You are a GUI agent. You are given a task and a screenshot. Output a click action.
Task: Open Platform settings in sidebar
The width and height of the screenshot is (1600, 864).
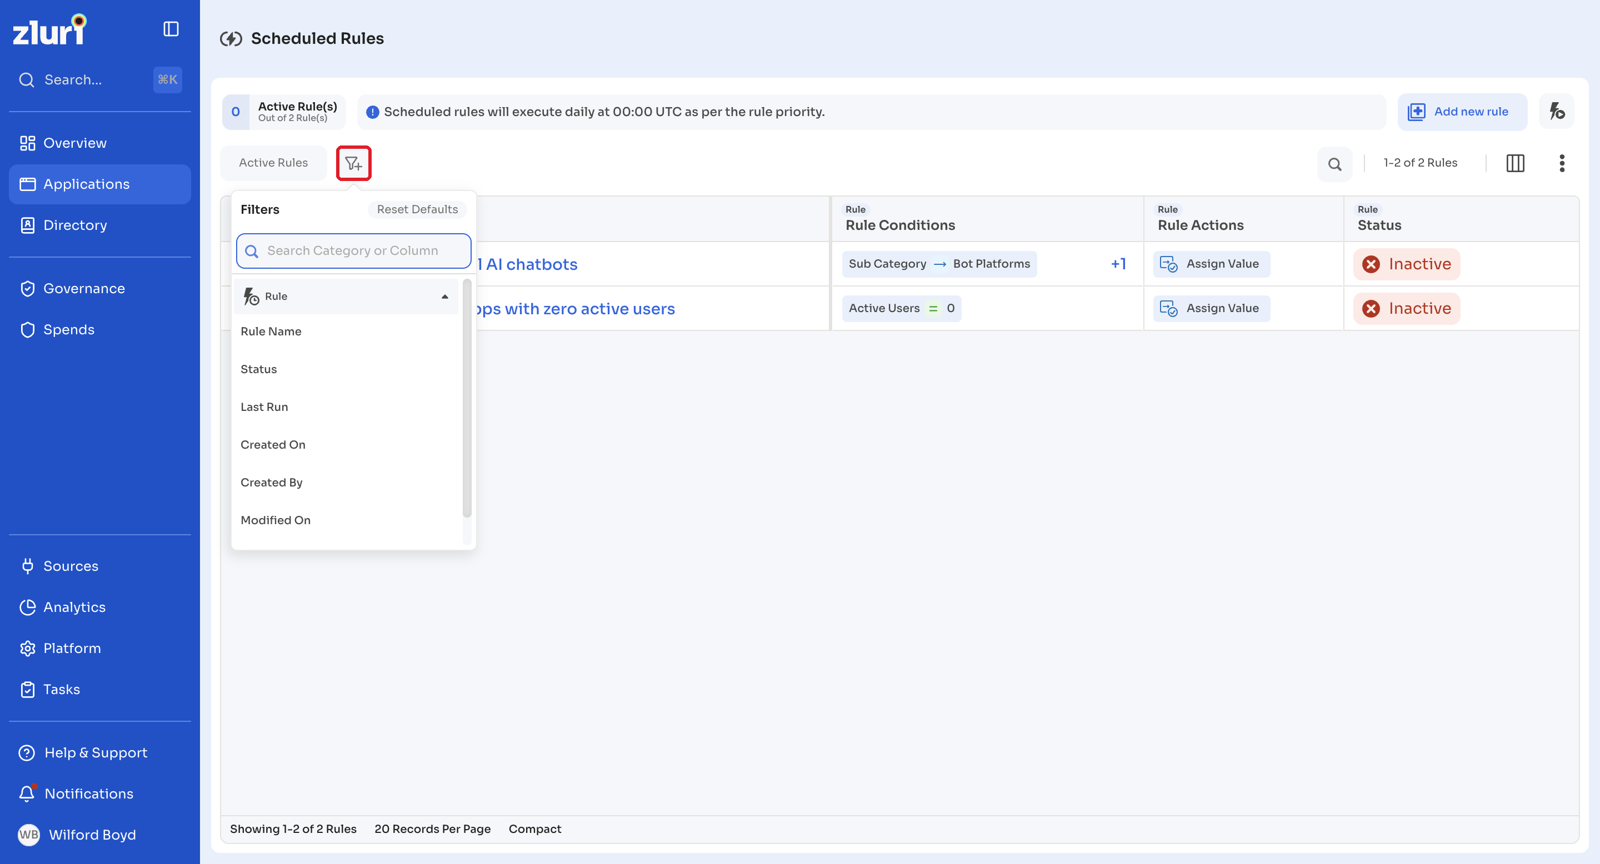(x=99, y=648)
